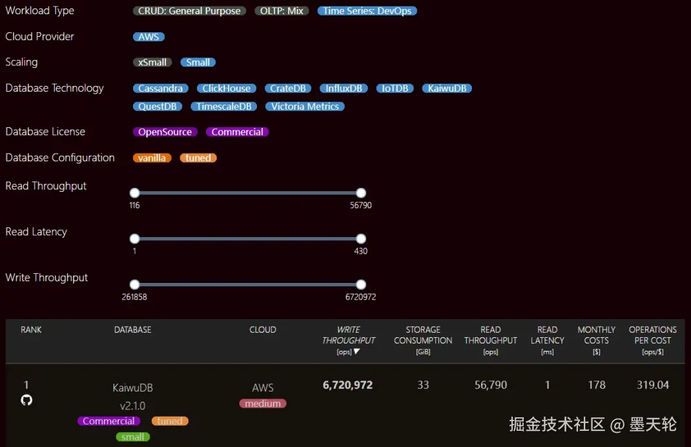The height and width of the screenshot is (447, 691).
Task: Click the storage consumption value 33
Action: click(423, 385)
